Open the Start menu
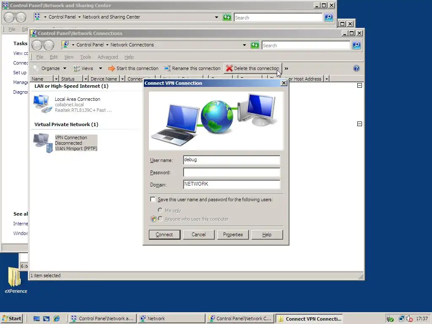 click(x=11, y=319)
